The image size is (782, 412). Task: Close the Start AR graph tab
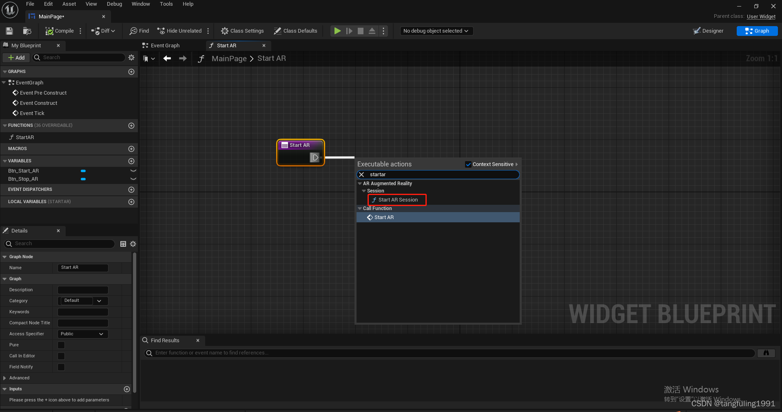tap(264, 46)
